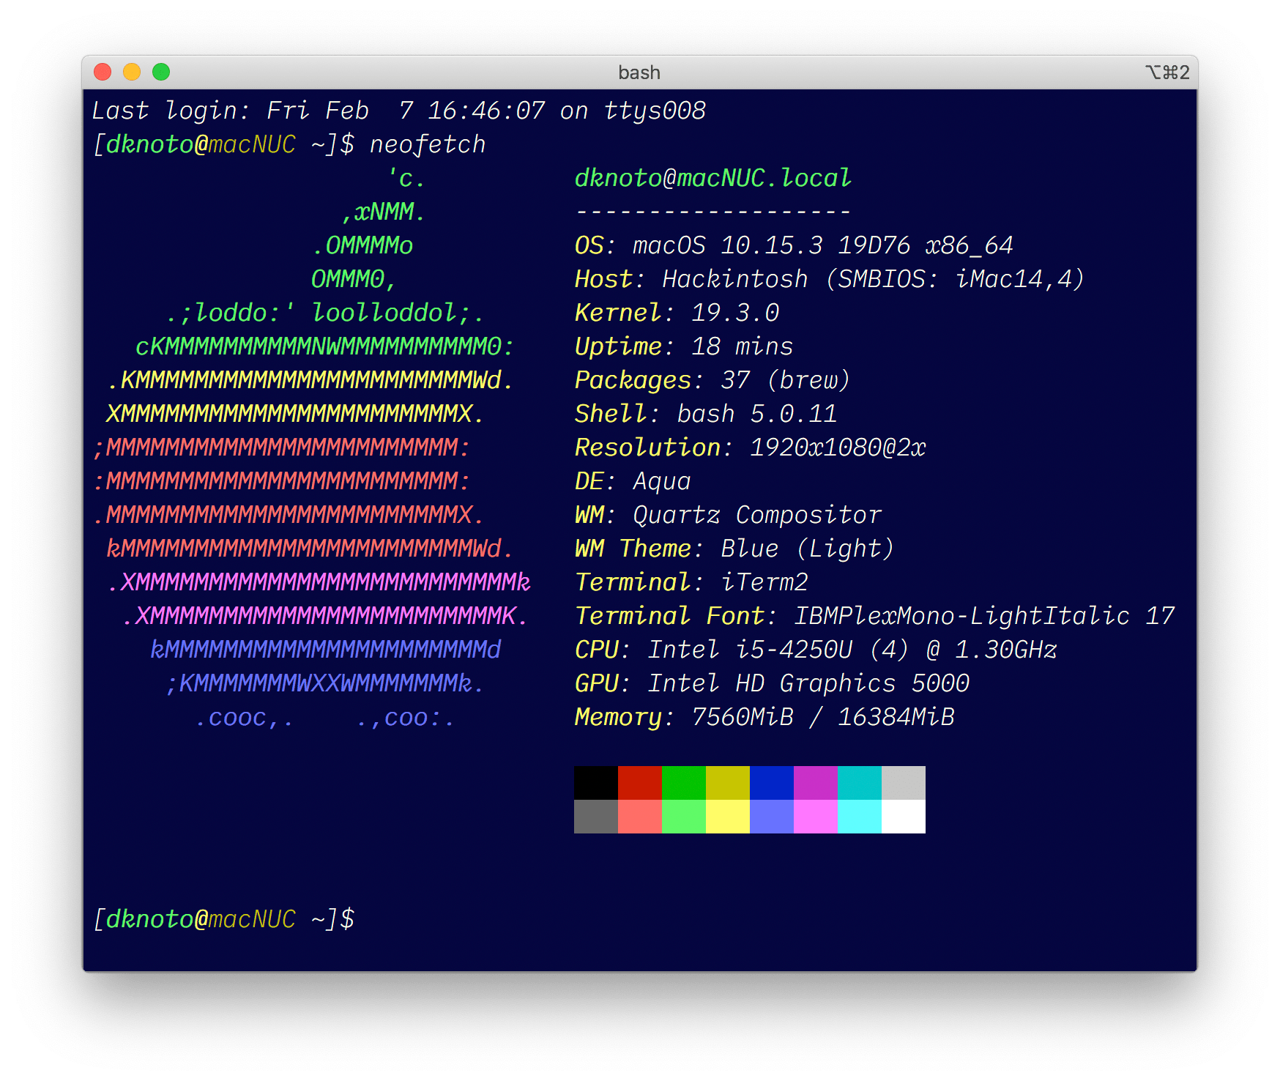Click the GPU Intel HD Graphics line
The height and width of the screenshot is (1081, 1280).
771,683
